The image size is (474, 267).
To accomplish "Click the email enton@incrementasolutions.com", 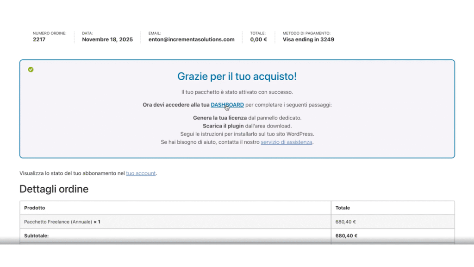I will tap(191, 39).
